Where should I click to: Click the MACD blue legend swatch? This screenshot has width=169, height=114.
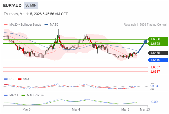tap(6, 95)
